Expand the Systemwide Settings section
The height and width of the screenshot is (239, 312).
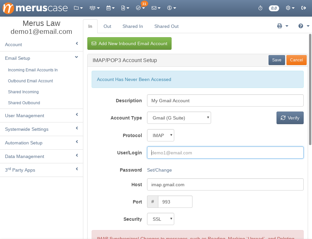(x=41, y=129)
